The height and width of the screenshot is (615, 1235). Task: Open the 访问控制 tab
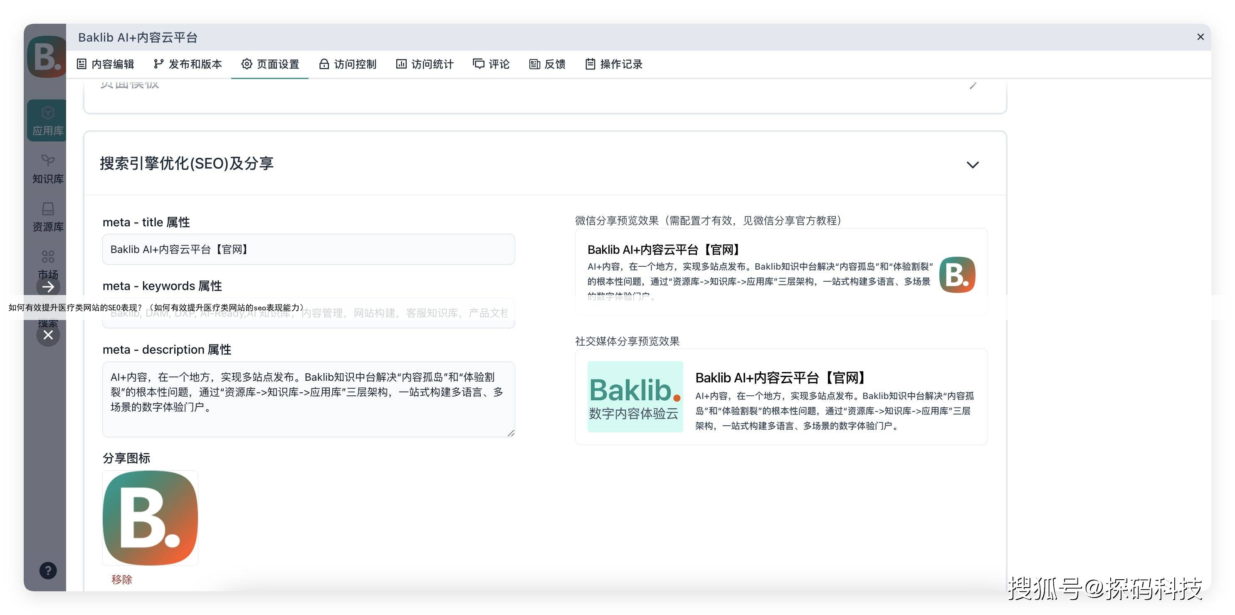click(348, 64)
